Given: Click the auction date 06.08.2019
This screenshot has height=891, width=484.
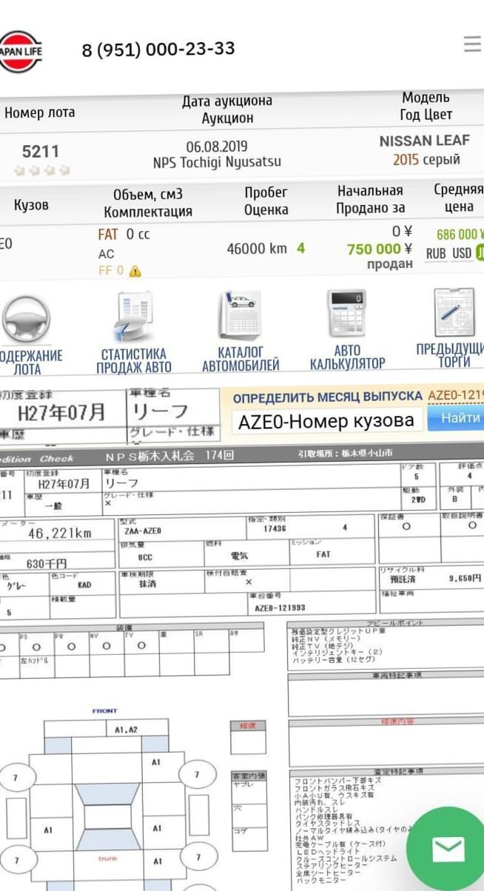Looking at the screenshot, I should point(217,147).
